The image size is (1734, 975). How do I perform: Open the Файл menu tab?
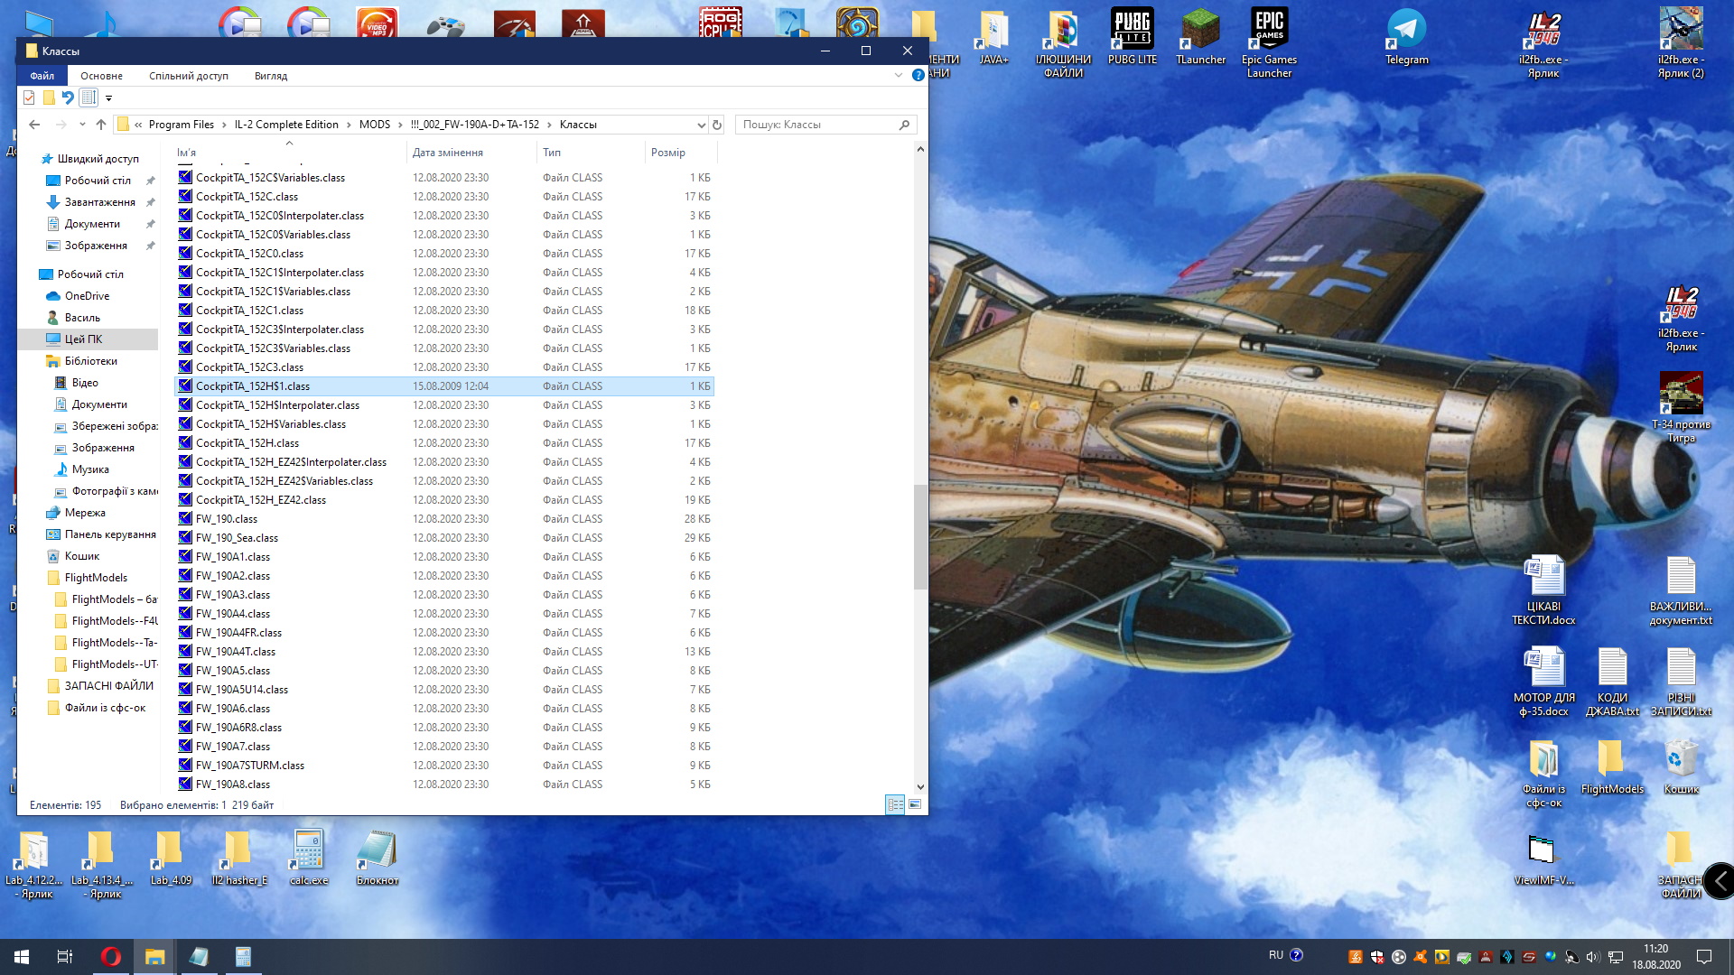point(42,76)
